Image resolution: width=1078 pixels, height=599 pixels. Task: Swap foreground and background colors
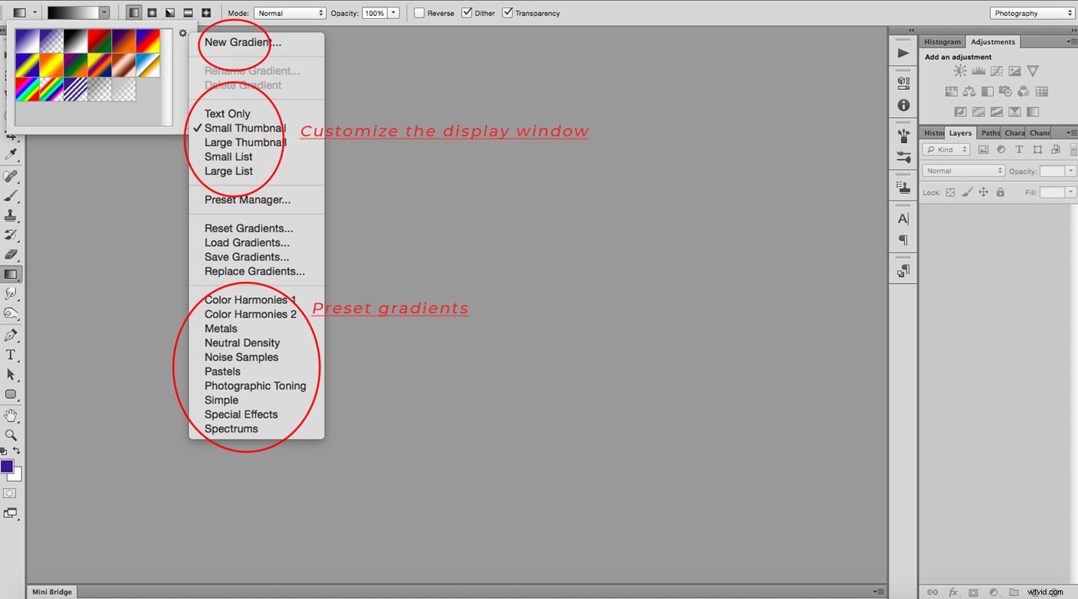[x=17, y=451]
